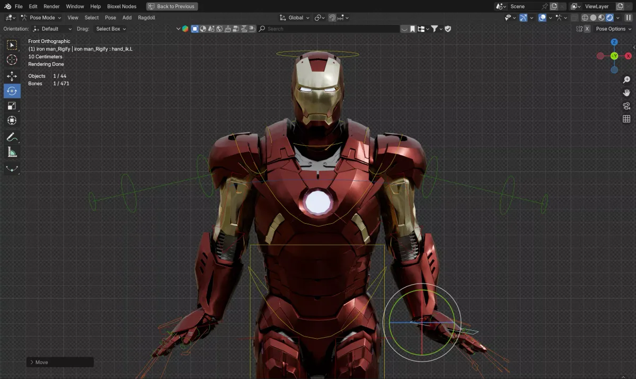Open the Add menu in viewport header
The image size is (636, 379).
coord(127,17)
